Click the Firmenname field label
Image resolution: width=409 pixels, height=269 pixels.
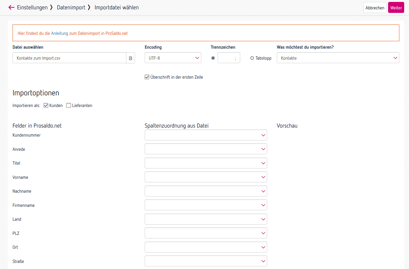23,205
